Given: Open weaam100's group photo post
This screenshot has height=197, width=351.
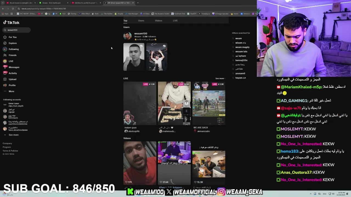Looking at the screenshot, I should tap(157, 57).
